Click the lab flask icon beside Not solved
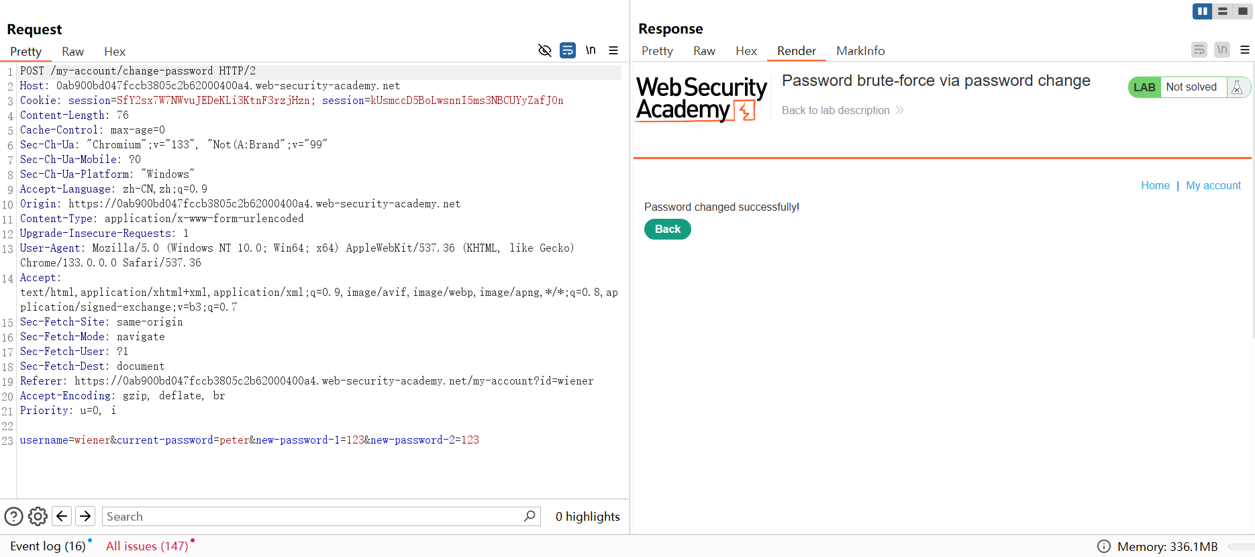This screenshot has height=557, width=1255. 1237,87
